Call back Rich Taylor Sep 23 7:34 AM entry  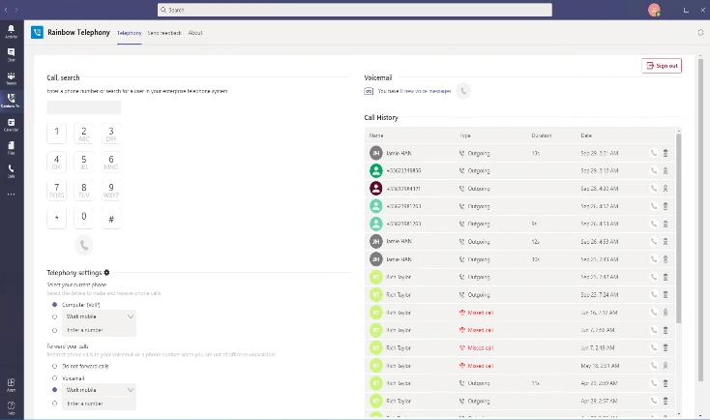coord(653,294)
